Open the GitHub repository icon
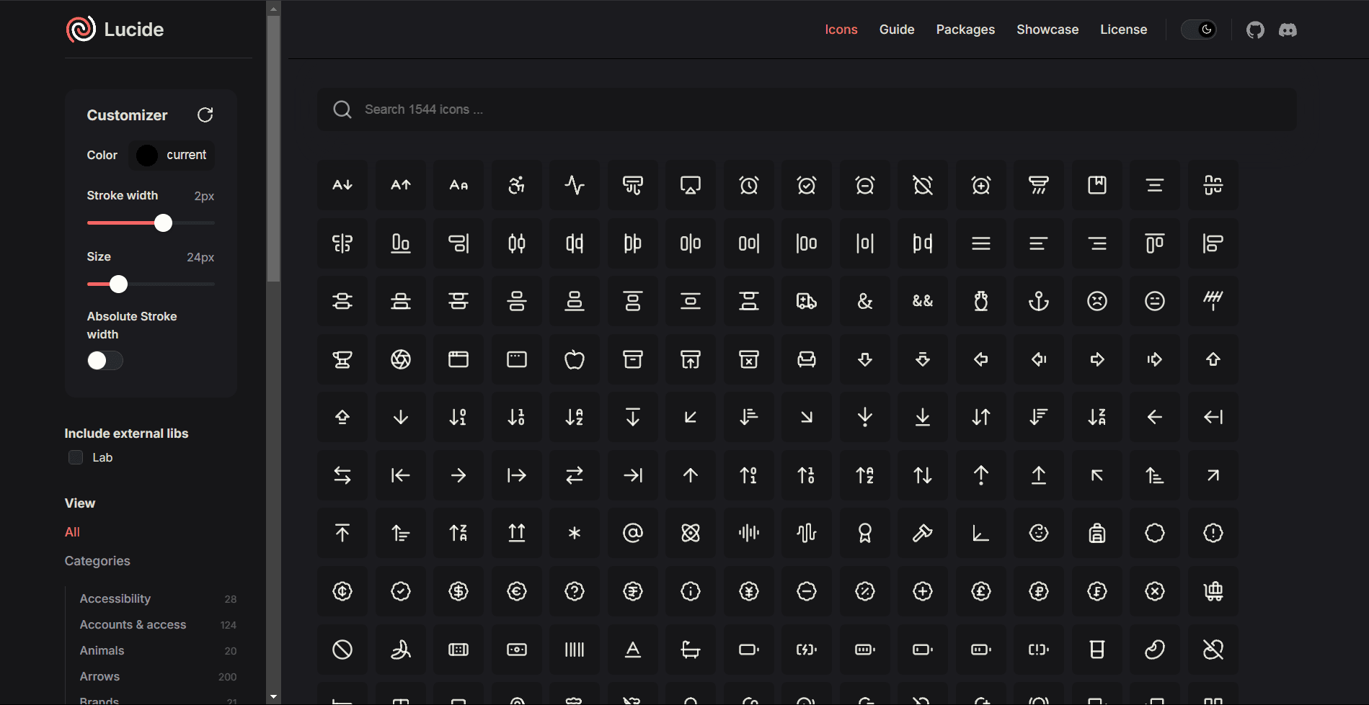Viewport: 1369px width, 705px height. [1255, 30]
